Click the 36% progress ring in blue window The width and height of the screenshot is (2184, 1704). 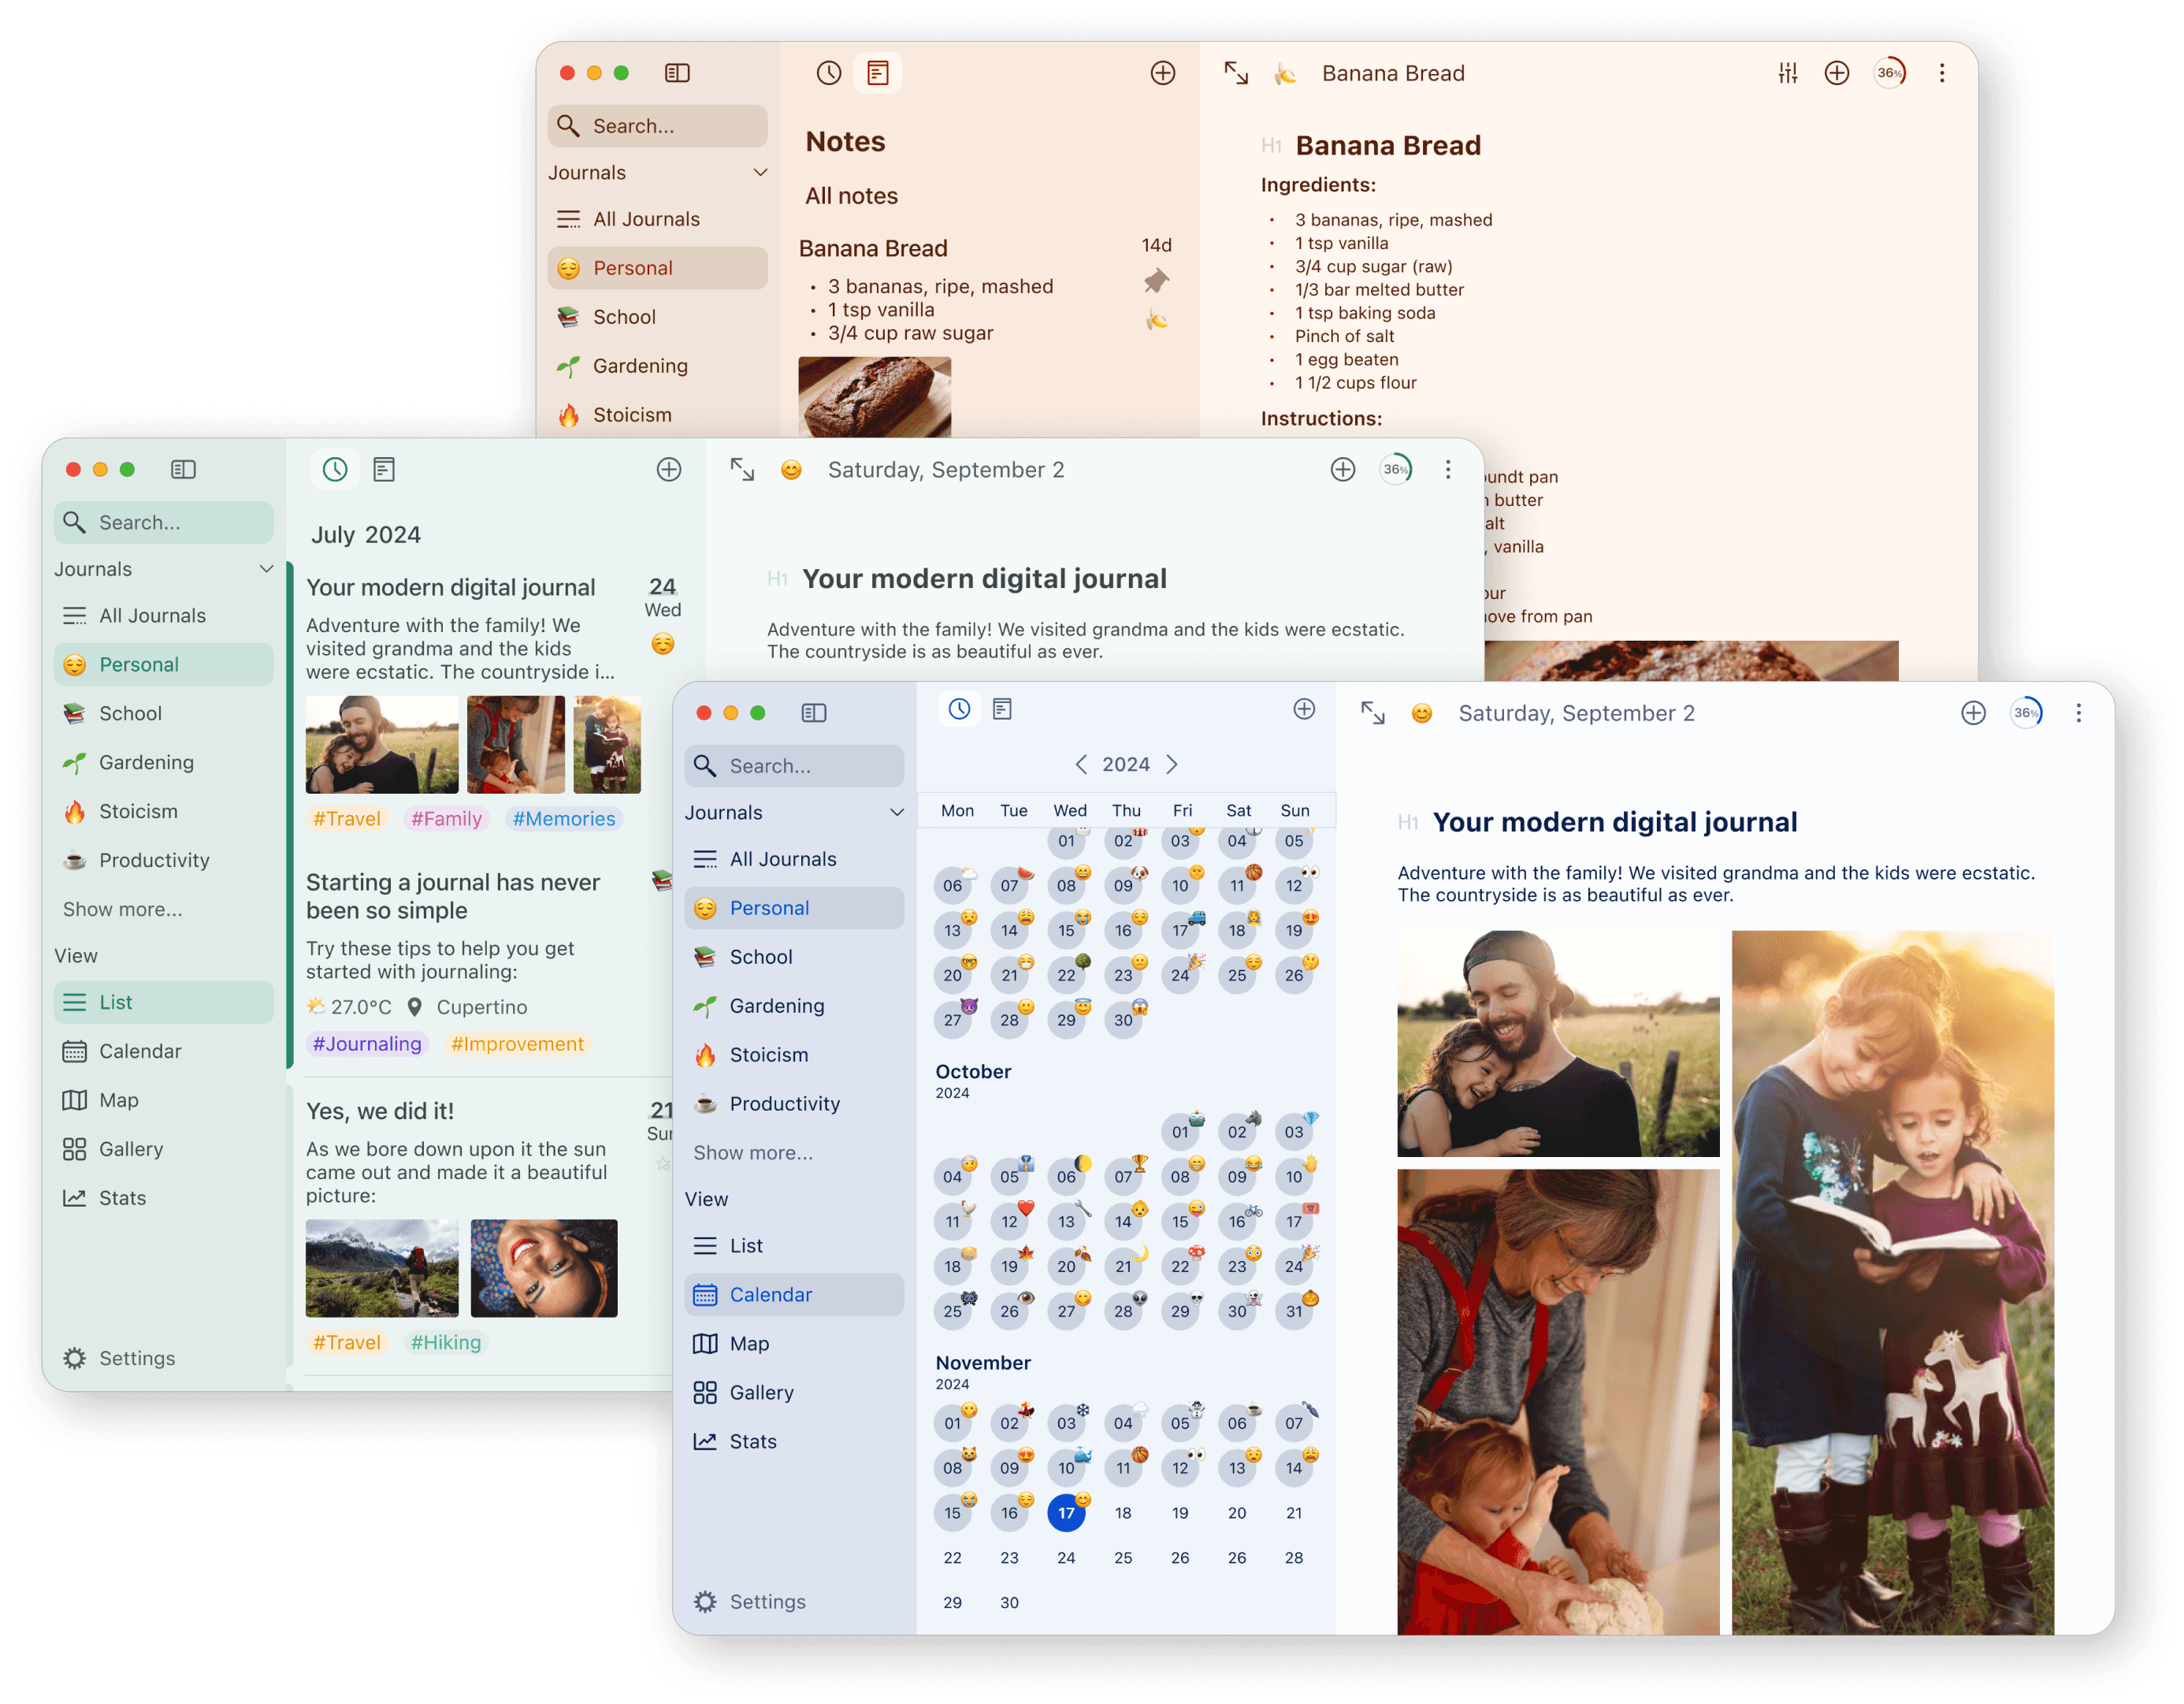tap(2025, 712)
